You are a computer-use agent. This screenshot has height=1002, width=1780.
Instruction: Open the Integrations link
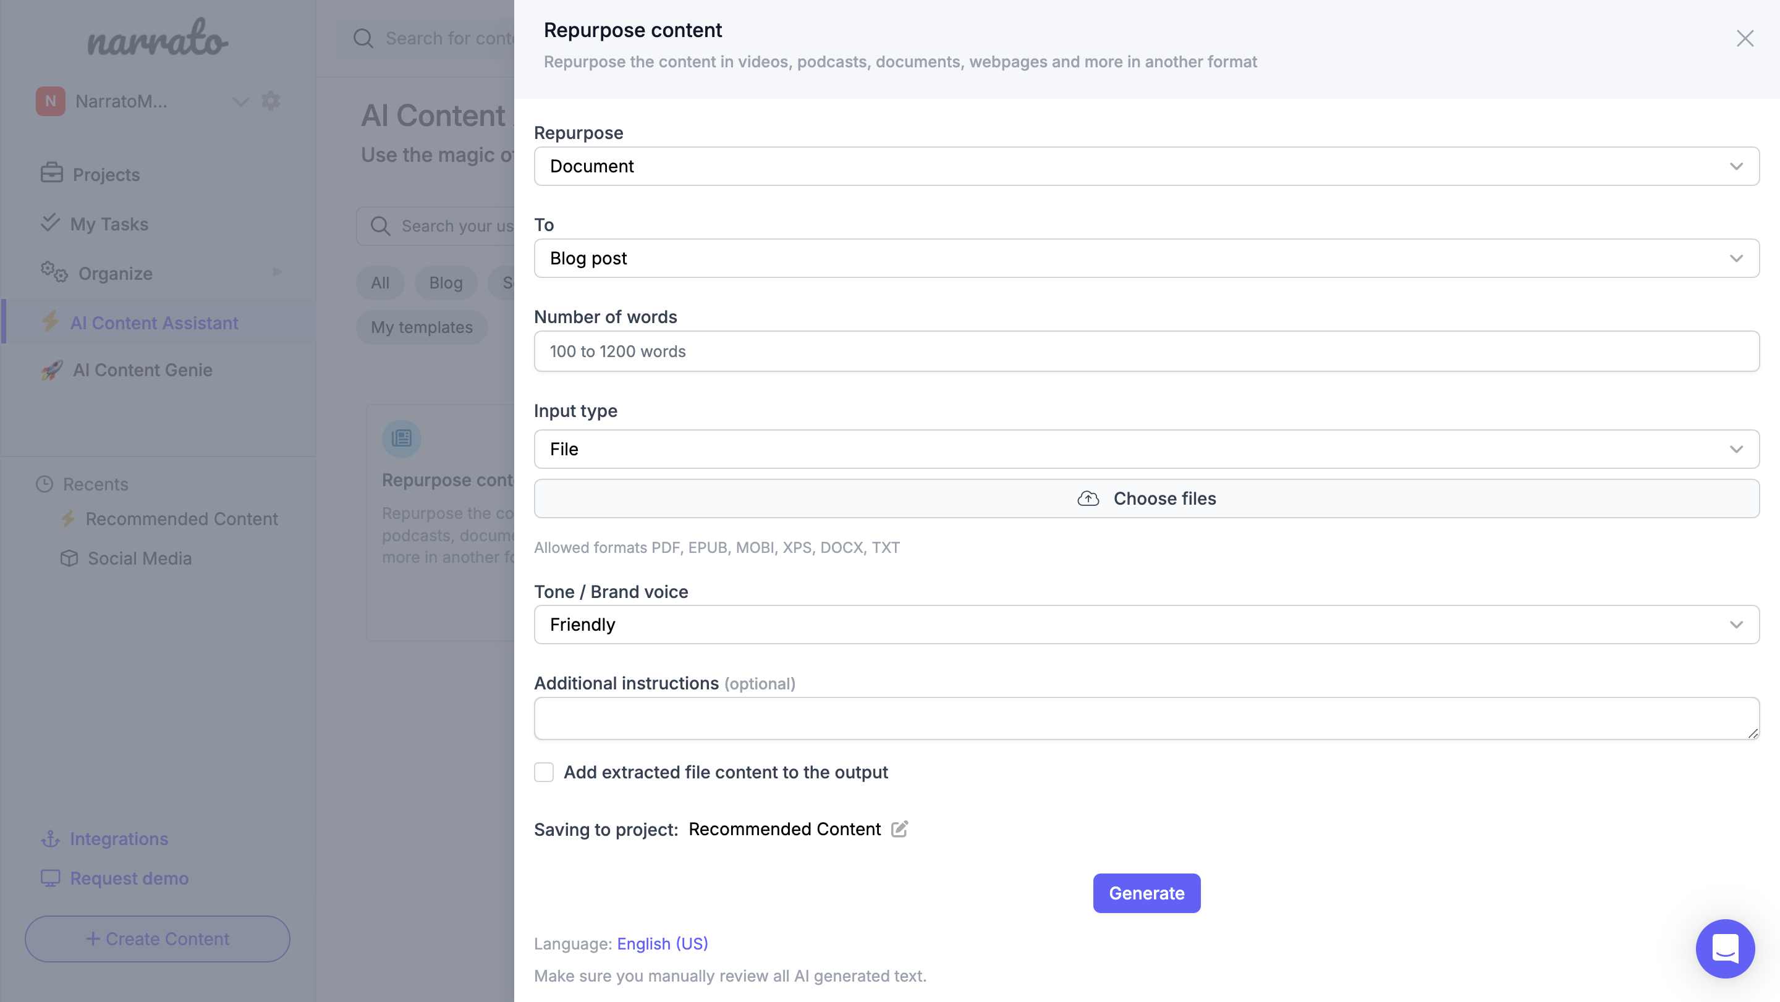[119, 838]
